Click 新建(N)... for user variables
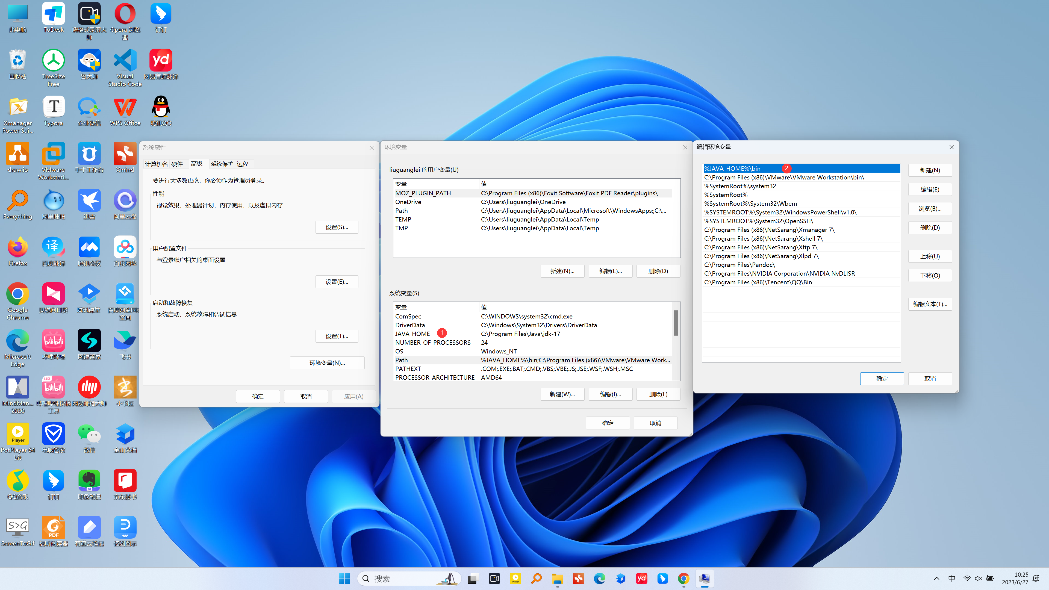The height and width of the screenshot is (590, 1049). 562,271
